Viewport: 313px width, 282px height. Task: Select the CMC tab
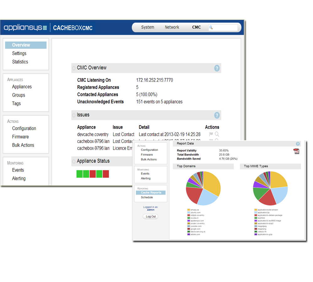click(197, 27)
